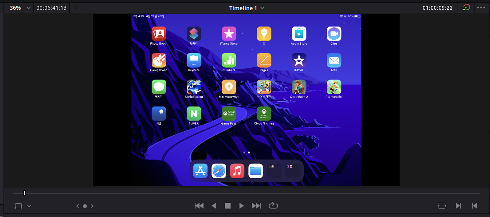
Task: Toggle bypass color grades and effects icon
Action: (x=466, y=8)
